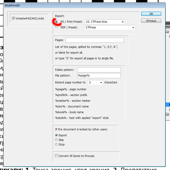Select the Skip radio option
Image resolution: width=170 pixels, height=170 pixels.
(56, 140)
